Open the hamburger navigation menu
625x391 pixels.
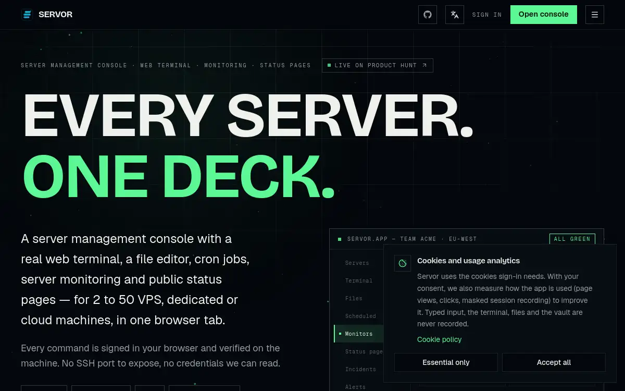click(595, 15)
